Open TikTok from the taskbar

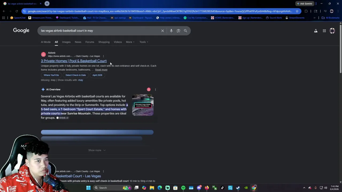click(222, 188)
